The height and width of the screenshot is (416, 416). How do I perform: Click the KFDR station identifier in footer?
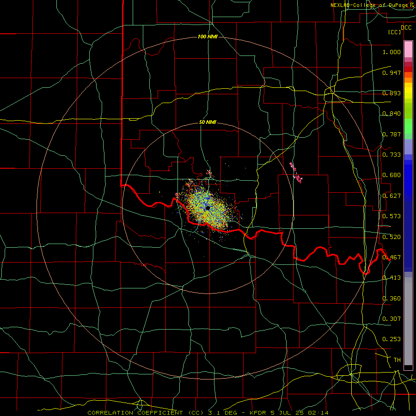point(258,413)
